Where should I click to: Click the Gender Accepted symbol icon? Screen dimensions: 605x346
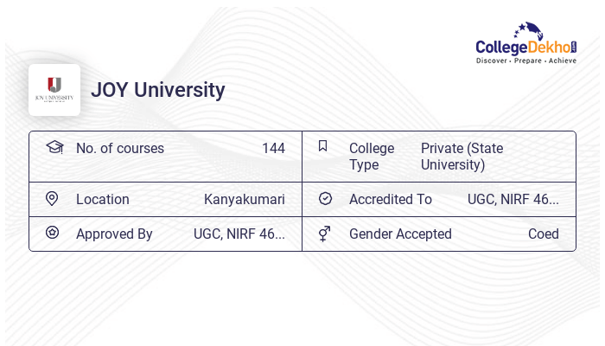324,234
